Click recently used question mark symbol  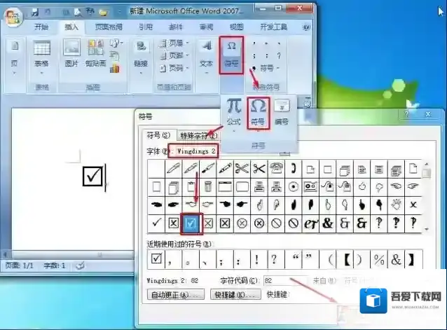tap(274, 259)
